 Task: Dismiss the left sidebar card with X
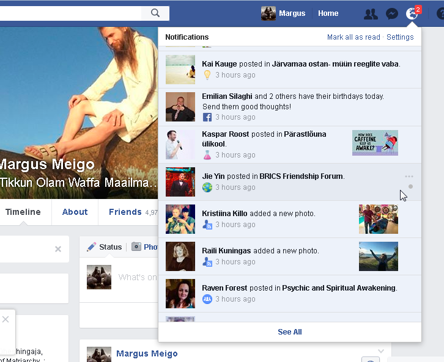58,249
